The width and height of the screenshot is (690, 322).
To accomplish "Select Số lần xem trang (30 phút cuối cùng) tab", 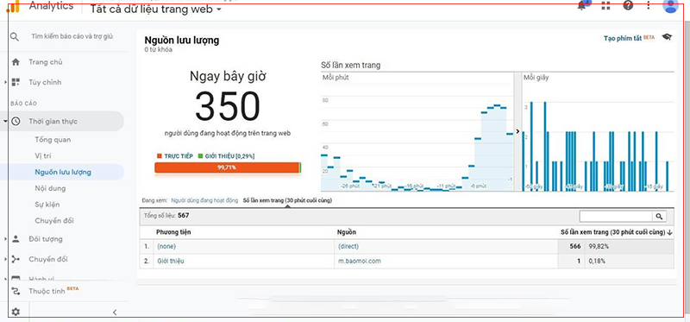I will coord(287,200).
